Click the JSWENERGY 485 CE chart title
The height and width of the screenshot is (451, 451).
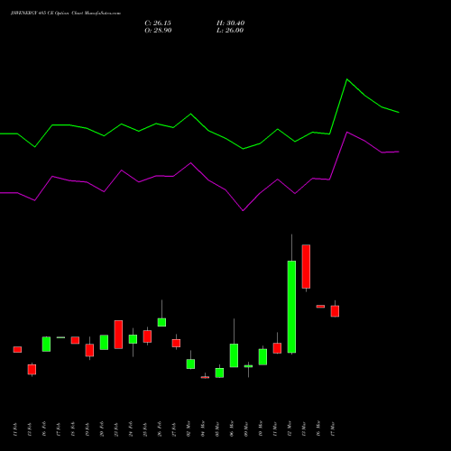pyautogui.click(x=66, y=14)
